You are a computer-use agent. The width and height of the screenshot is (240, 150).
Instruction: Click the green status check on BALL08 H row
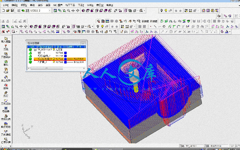(x=30, y=62)
